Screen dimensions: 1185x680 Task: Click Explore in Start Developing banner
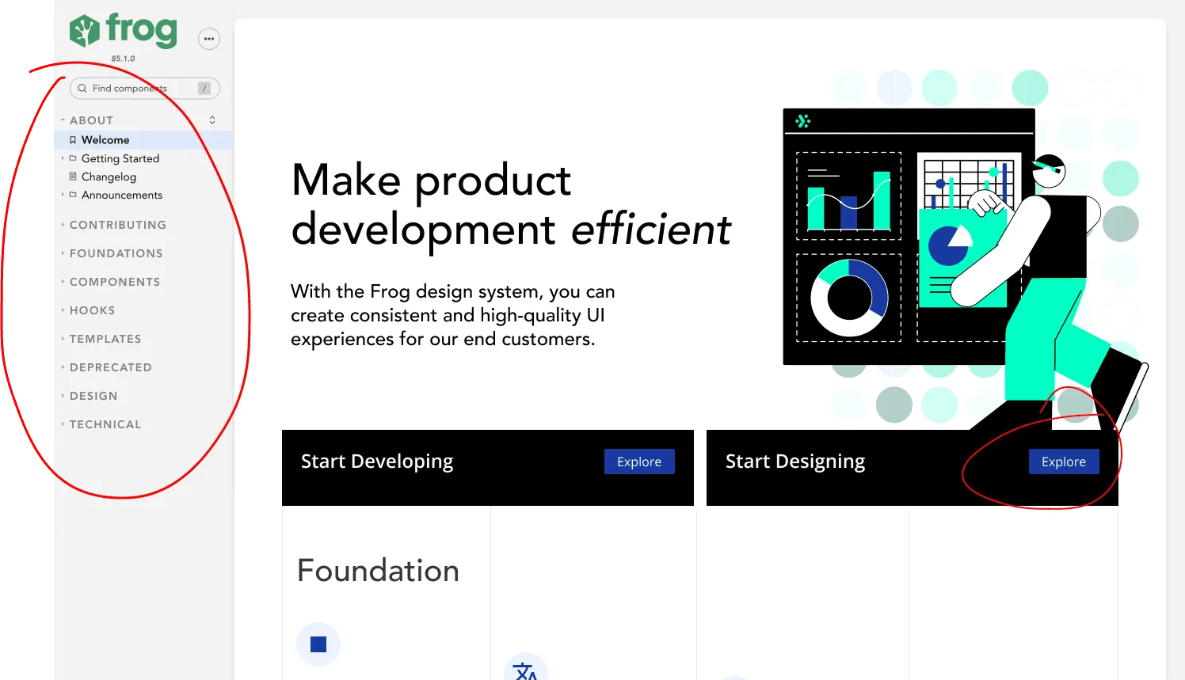[x=639, y=462]
